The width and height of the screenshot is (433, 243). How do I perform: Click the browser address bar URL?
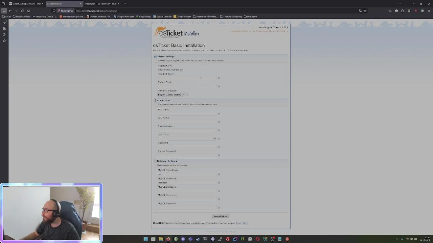point(96,11)
